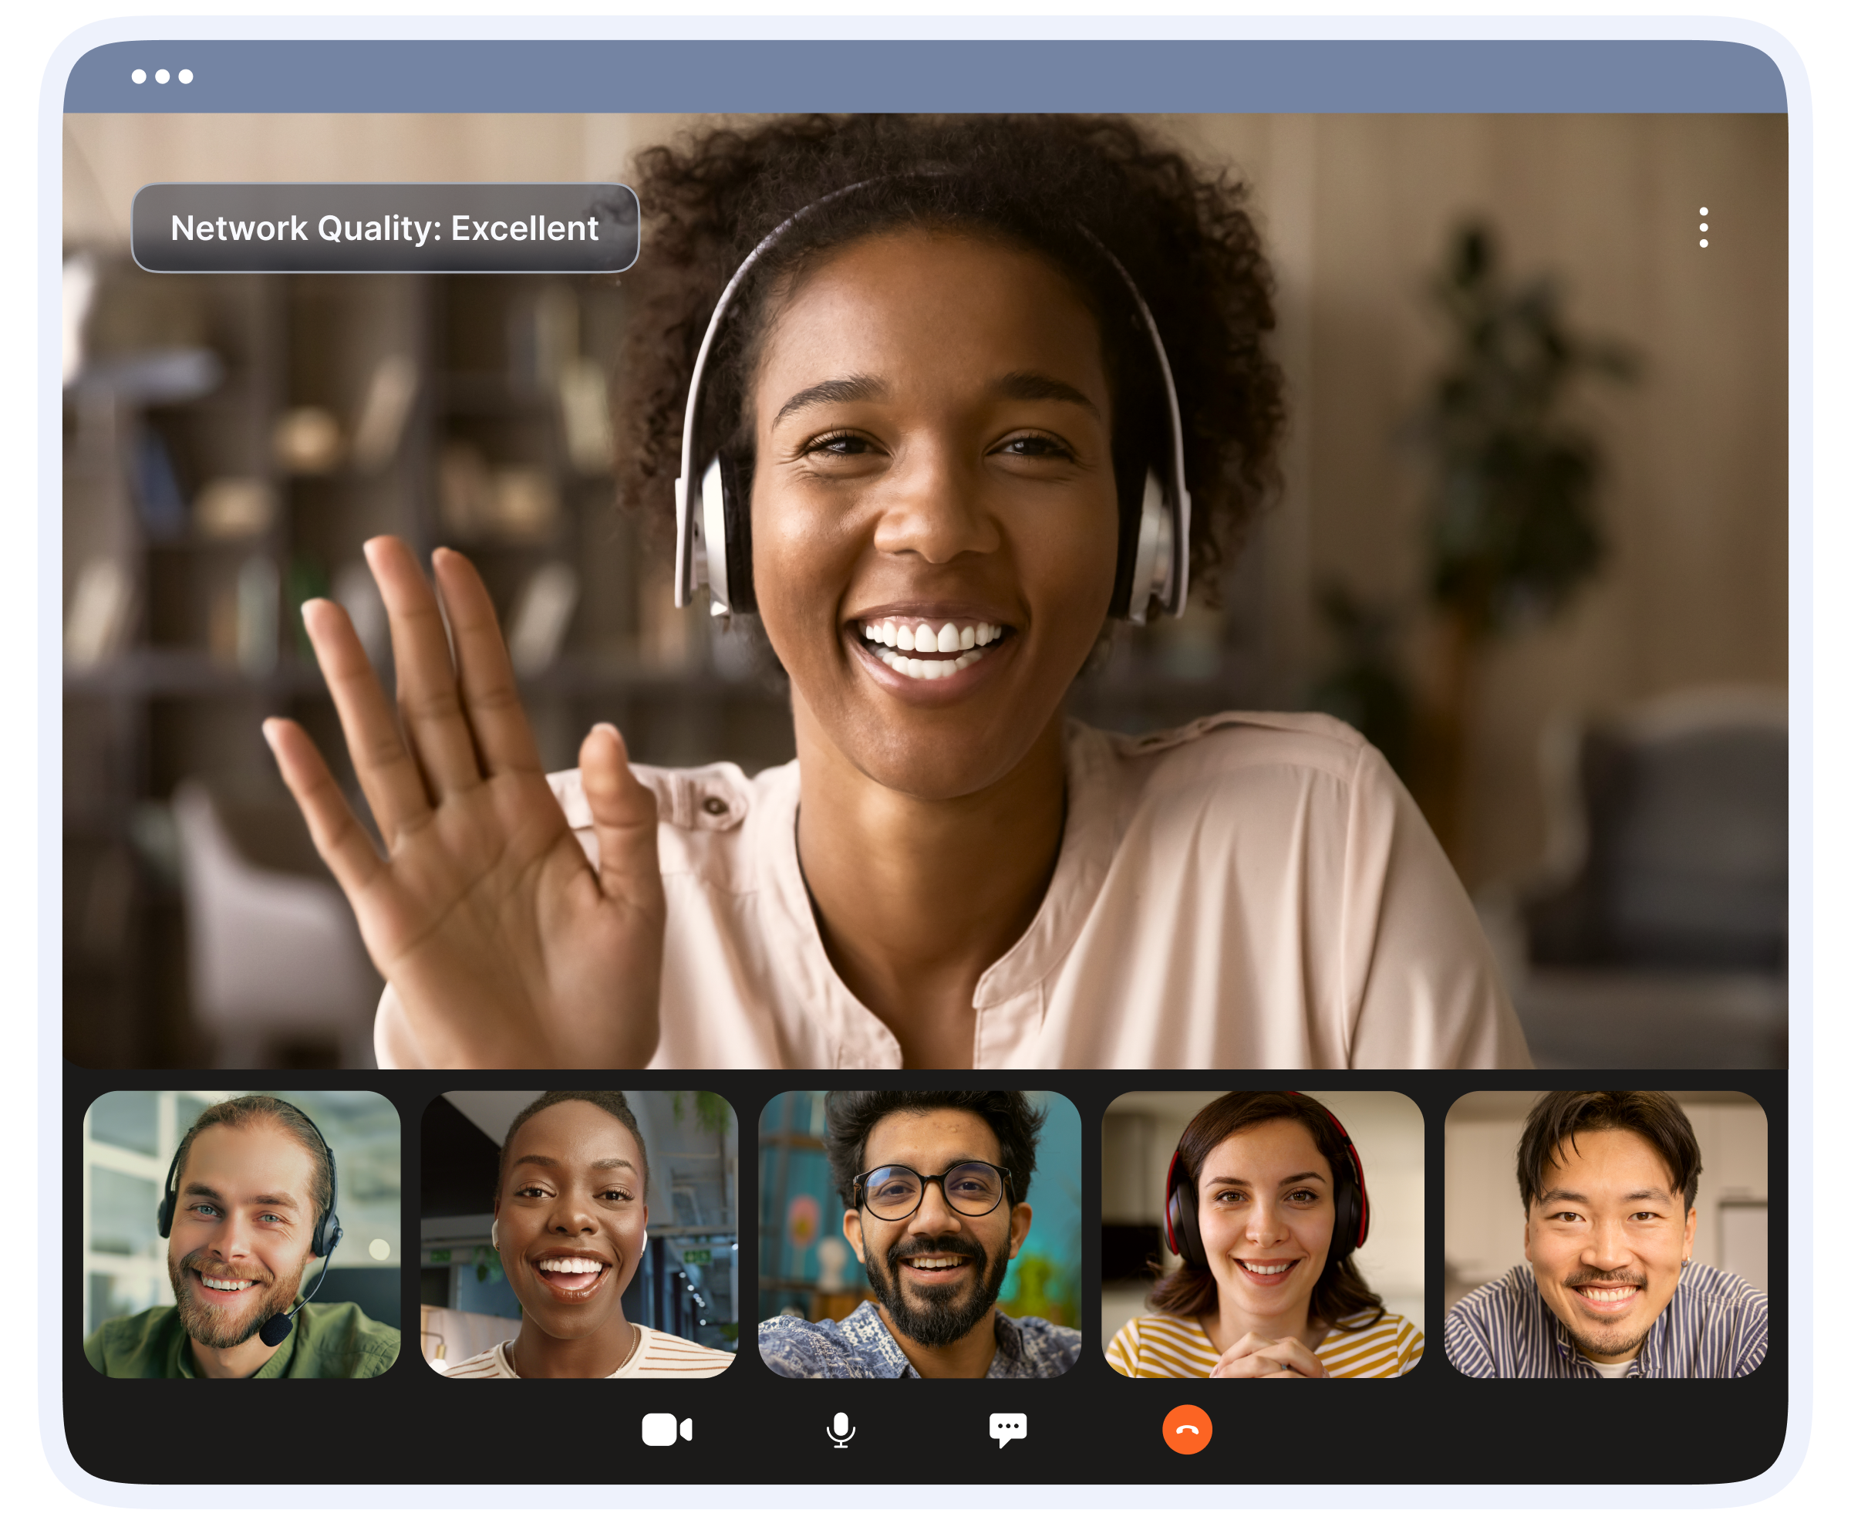The image size is (1851, 1537).
Task: Select thumbnail of woman with red headphones
Action: point(1263,1234)
